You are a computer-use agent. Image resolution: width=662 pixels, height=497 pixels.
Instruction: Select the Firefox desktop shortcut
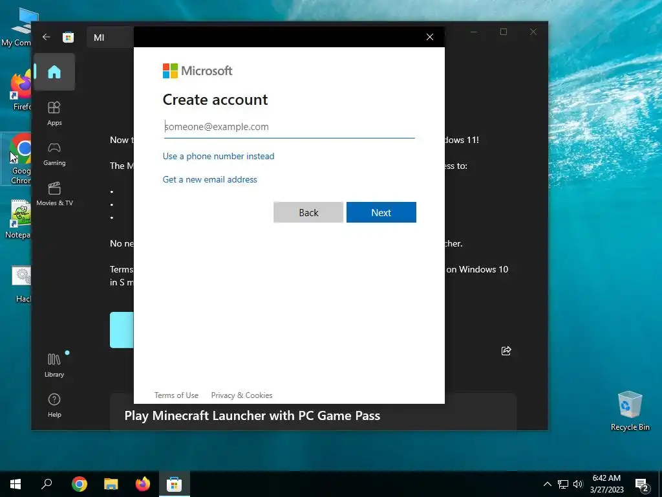coord(20,91)
